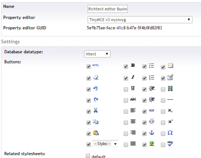Screen dimensions: 201x158
Task: Click the film strip media icon
Action: (170, 88)
